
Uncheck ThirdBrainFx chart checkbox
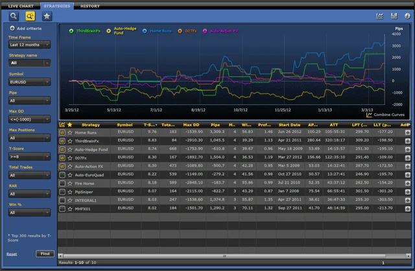(62, 141)
